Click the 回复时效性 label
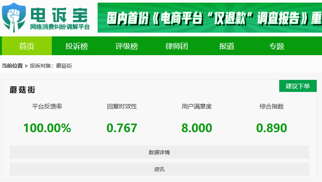The height and width of the screenshot is (182, 322). click(x=122, y=107)
